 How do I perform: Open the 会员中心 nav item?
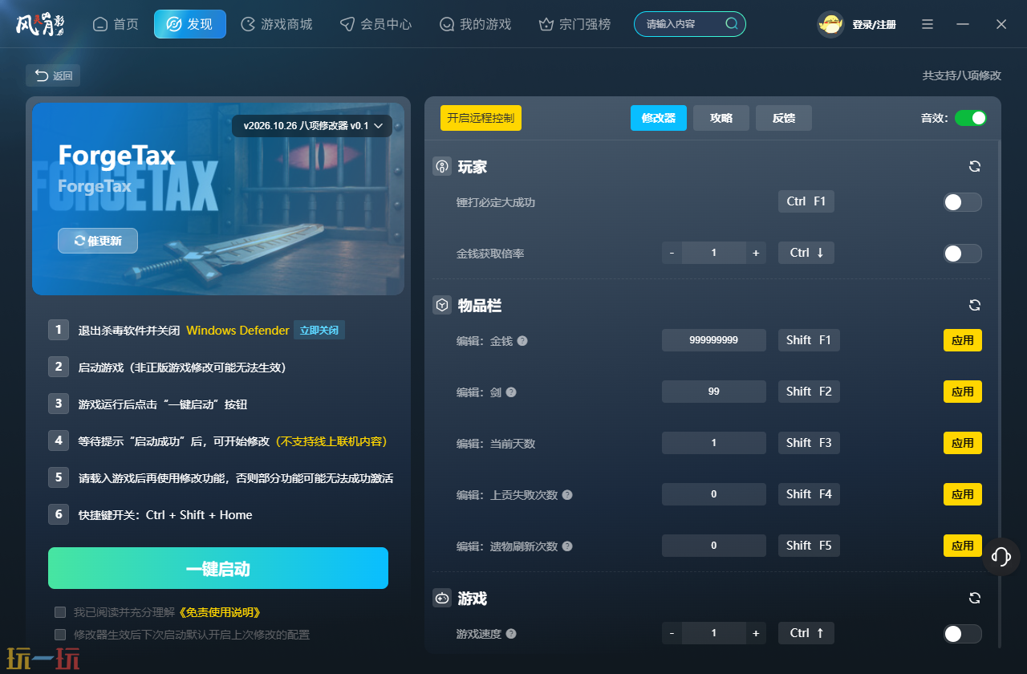coord(375,24)
